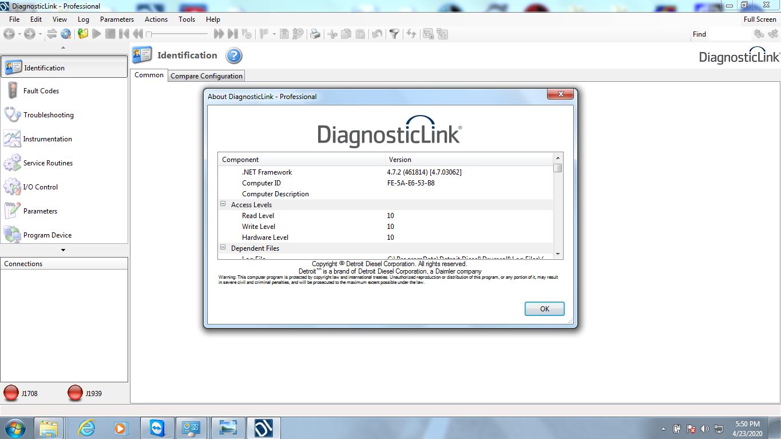The height and width of the screenshot is (439, 781).
Task: Open the Fault Codes panel
Action: [x=64, y=90]
